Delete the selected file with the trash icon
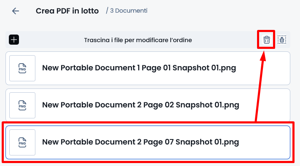Image resolution: width=300 pixels, height=166 pixels. tap(267, 40)
